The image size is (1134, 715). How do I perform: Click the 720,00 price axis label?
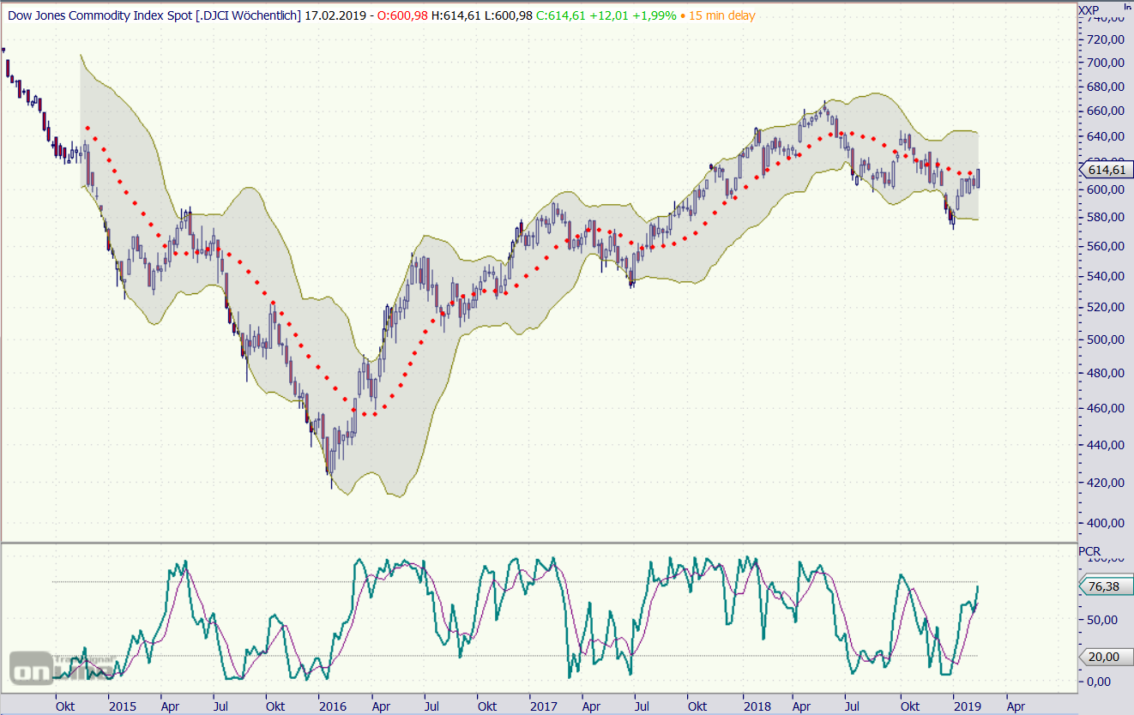click(1105, 39)
